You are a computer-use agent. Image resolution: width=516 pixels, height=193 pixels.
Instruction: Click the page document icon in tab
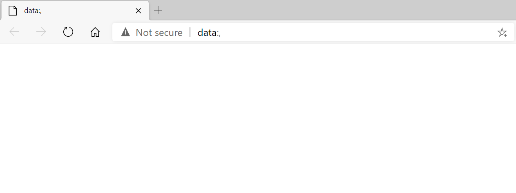click(13, 11)
